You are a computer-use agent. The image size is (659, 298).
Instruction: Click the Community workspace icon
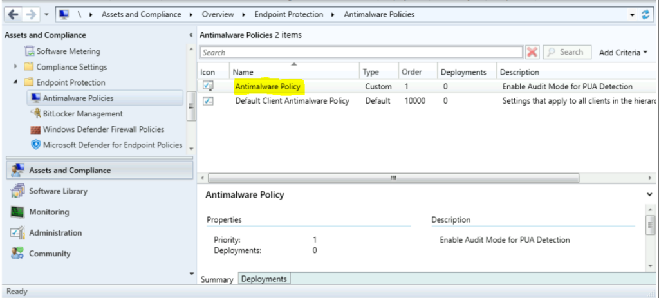coord(17,253)
